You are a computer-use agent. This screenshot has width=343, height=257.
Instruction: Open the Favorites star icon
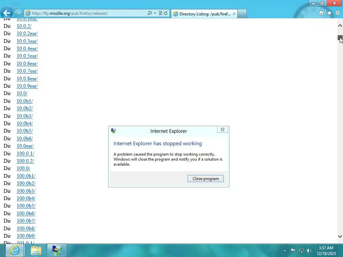pyautogui.click(x=329, y=13)
